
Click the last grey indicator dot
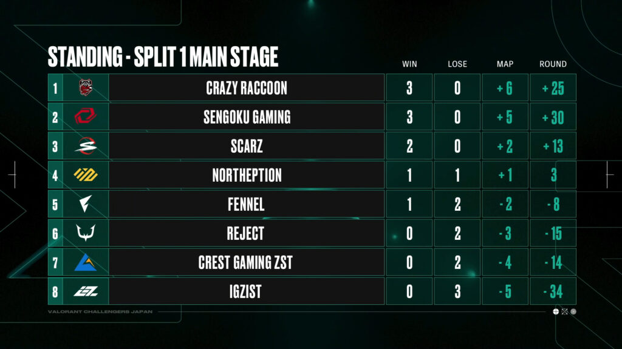[x=573, y=312]
